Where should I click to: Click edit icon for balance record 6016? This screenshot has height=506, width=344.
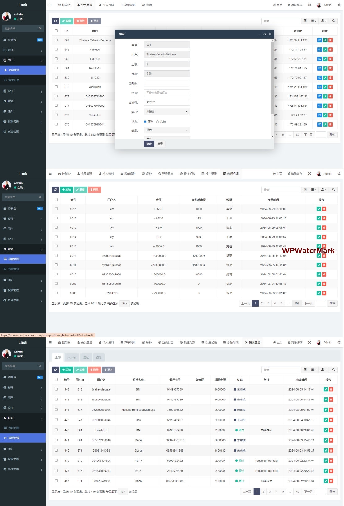319,218
